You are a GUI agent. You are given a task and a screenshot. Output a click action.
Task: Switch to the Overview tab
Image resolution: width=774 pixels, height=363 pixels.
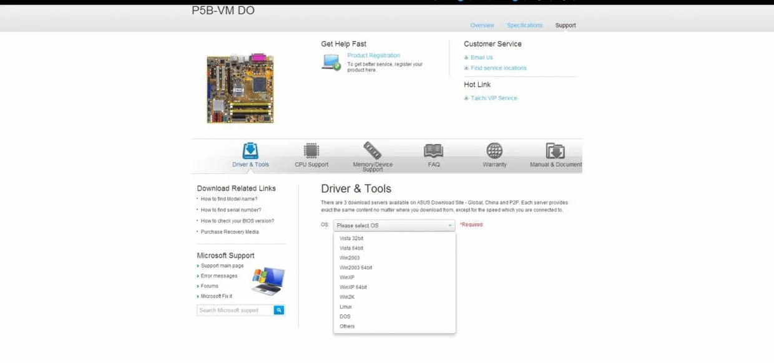pyautogui.click(x=482, y=26)
